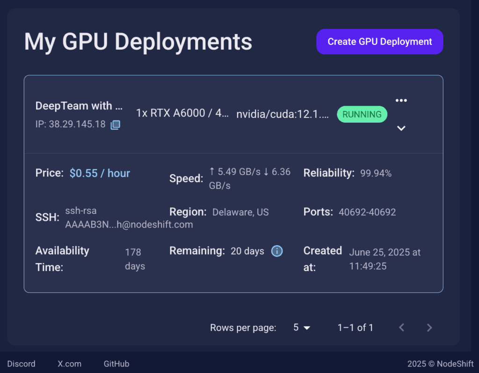Click the ports value 40692-40692
The width and height of the screenshot is (479, 373).
pyautogui.click(x=367, y=212)
